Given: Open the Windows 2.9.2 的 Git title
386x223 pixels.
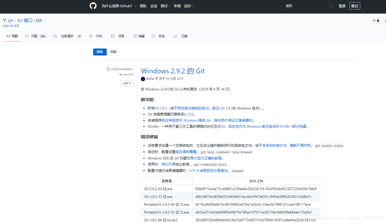Looking at the screenshot, I should click(173, 71).
